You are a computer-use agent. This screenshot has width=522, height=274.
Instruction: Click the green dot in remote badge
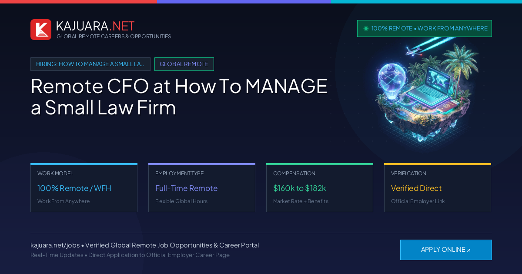[366, 28]
